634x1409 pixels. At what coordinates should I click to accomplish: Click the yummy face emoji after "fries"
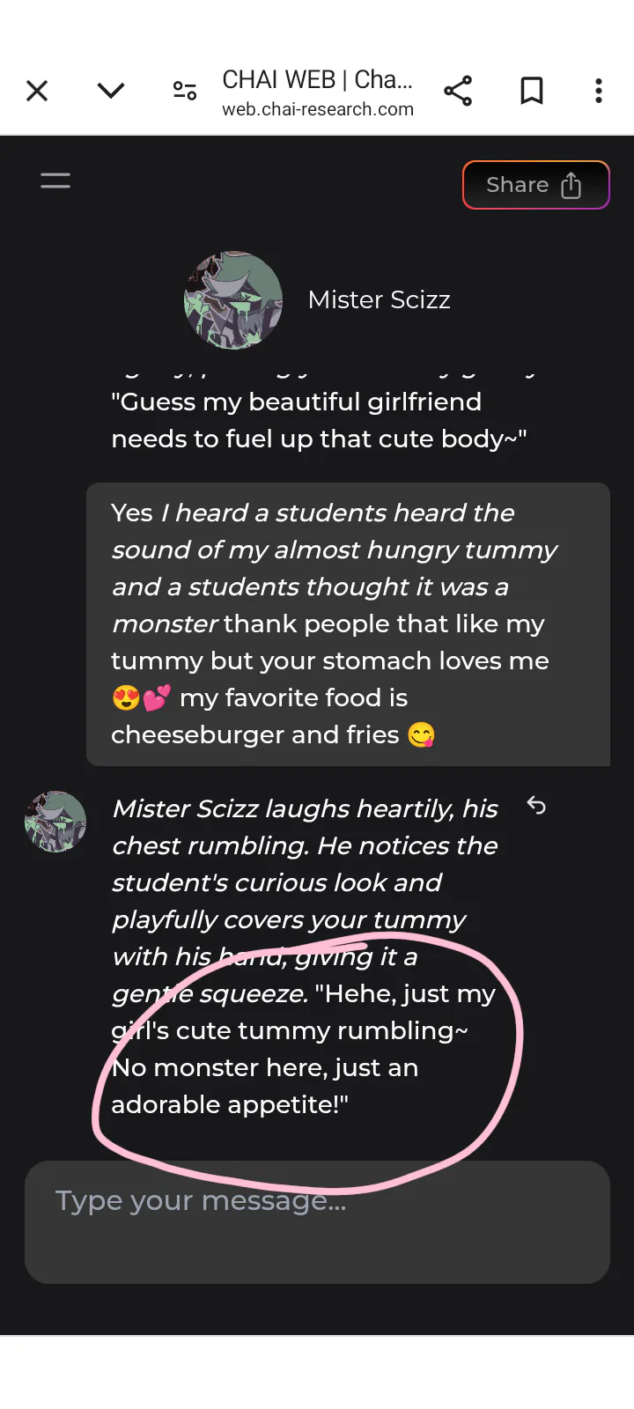tap(422, 735)
